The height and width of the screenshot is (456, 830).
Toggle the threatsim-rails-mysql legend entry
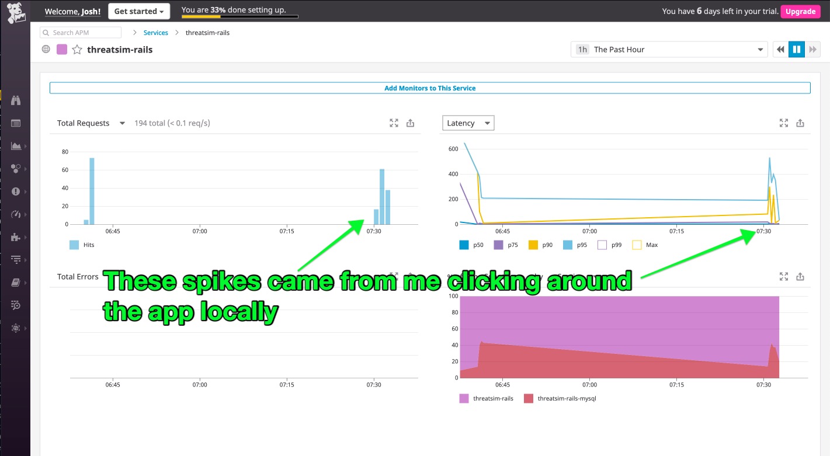tap(560, 399)
